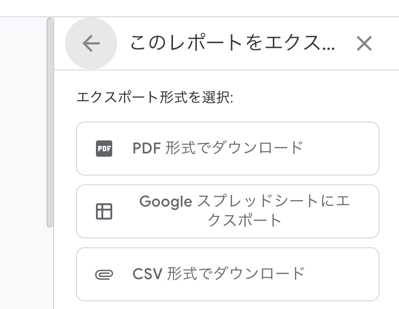Choose PDF 形式でダウンロード option
399x309 pixels.
227,149
